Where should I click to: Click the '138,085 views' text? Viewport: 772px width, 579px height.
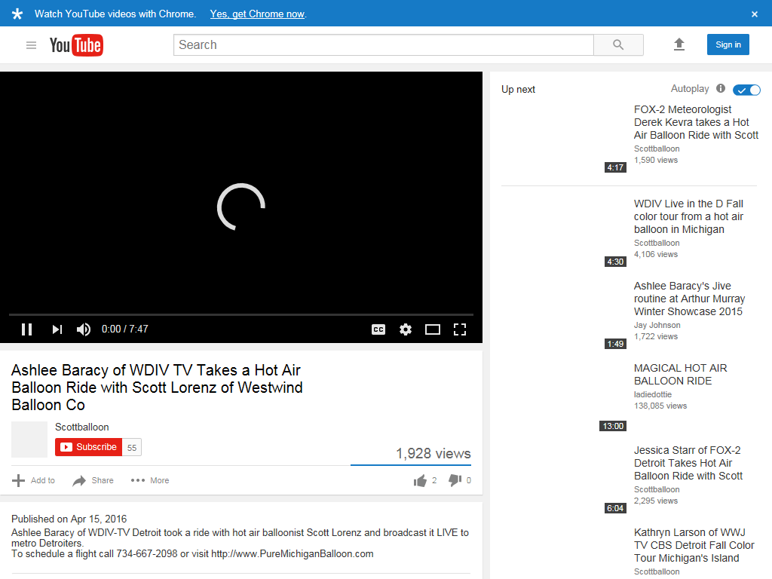pyautogui.click(x=660, y=406)
